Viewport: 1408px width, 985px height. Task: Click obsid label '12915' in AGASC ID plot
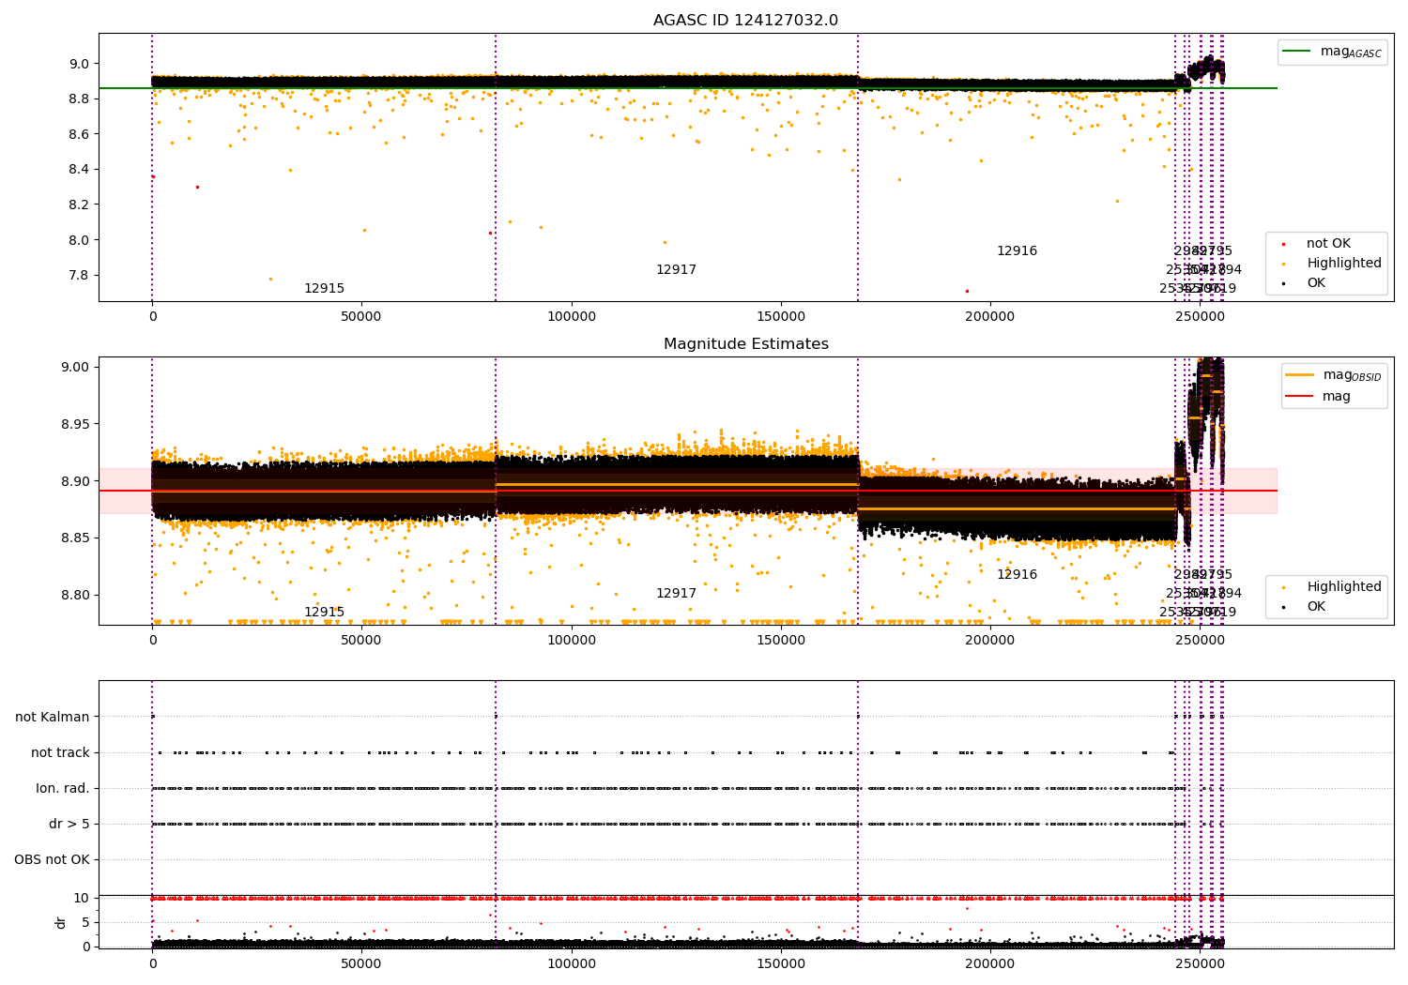pyautogui.click(x=324, y=289)
